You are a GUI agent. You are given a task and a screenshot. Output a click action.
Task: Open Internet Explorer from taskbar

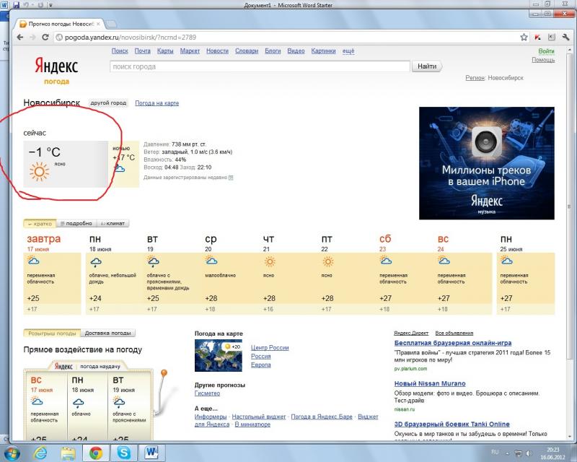[40, 453]
